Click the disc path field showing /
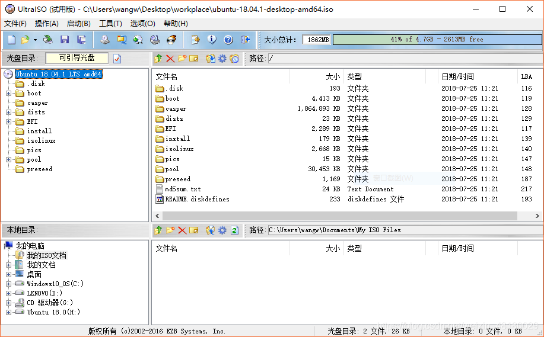The height and width of the screenshot is (337, 544). (x=405, y=59)
